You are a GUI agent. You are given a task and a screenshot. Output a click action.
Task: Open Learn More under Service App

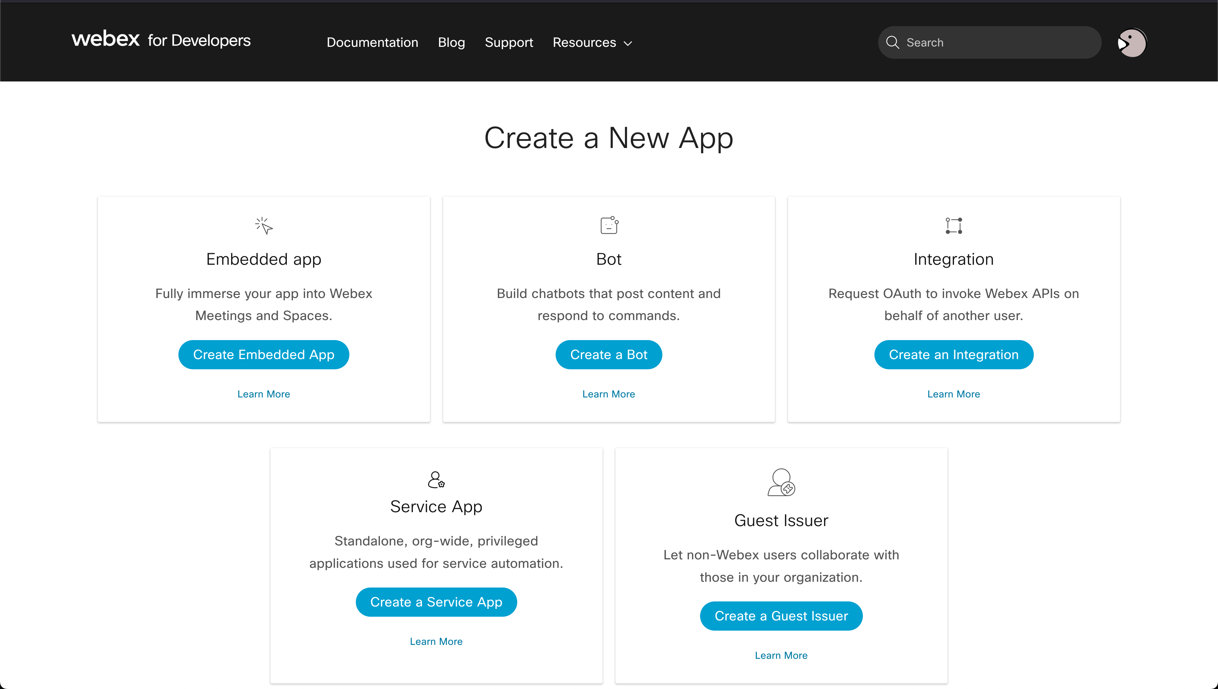[436, 642]
